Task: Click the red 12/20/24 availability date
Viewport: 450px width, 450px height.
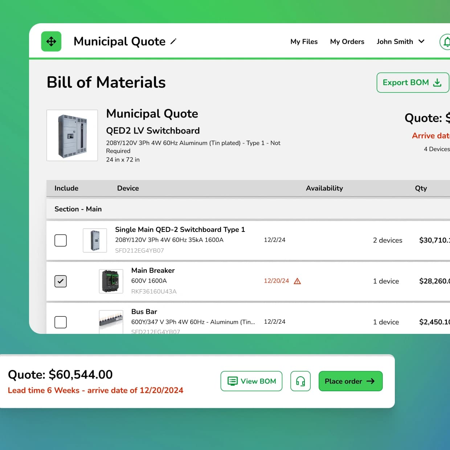Action: coord(277,281)
